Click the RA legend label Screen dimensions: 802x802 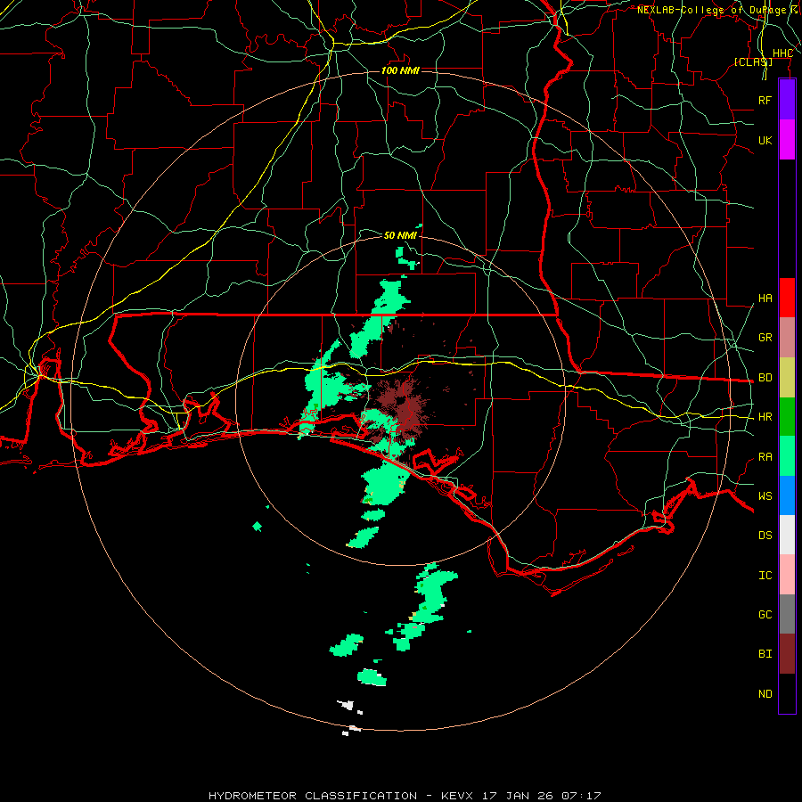click(x=765, y=457)
